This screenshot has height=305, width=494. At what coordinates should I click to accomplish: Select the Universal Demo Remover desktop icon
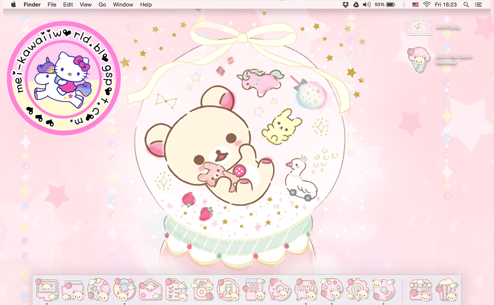[419, 59]
